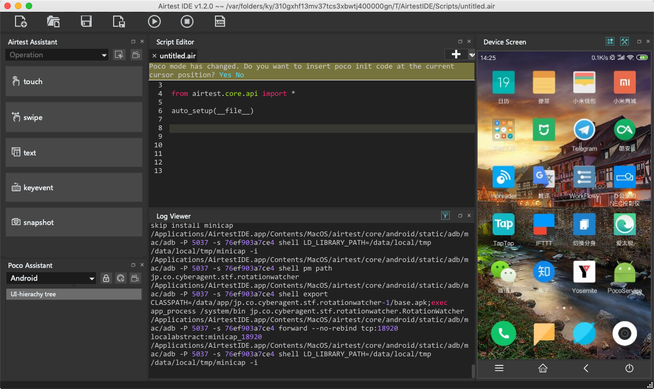Expand the Operation dropdown
The height and width of the screenshot is (389, 654).
(x=57, y=55)
